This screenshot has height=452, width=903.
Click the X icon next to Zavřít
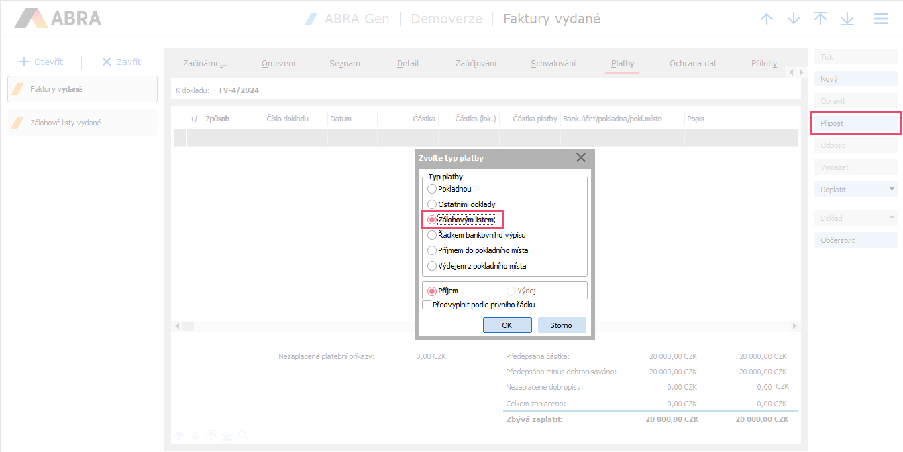pyautogui.click(x=106, y=62)
